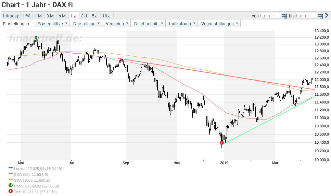
Task: Open the Darstellung dropdown
Action: pos(86,24)
